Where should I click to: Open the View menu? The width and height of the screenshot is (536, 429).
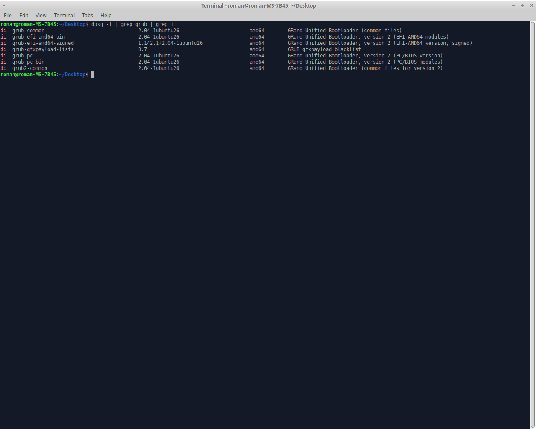click(41, 15)
